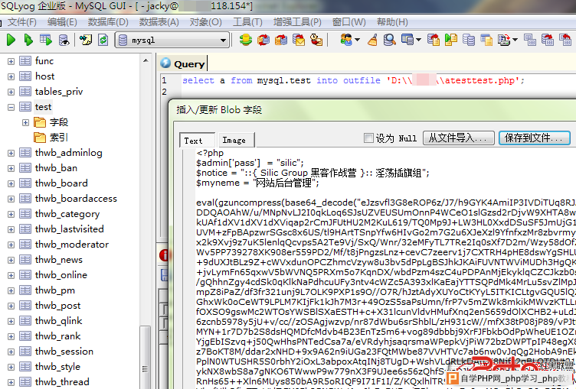Open the 窗口(W) menu
The image size is (576, 389).
[349, 22]
